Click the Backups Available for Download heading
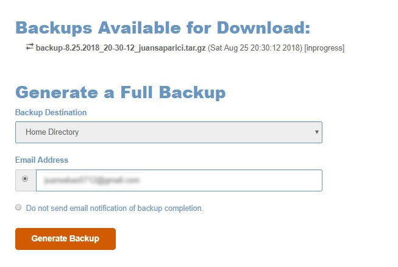The image size is (398, 267). (163, 28)
